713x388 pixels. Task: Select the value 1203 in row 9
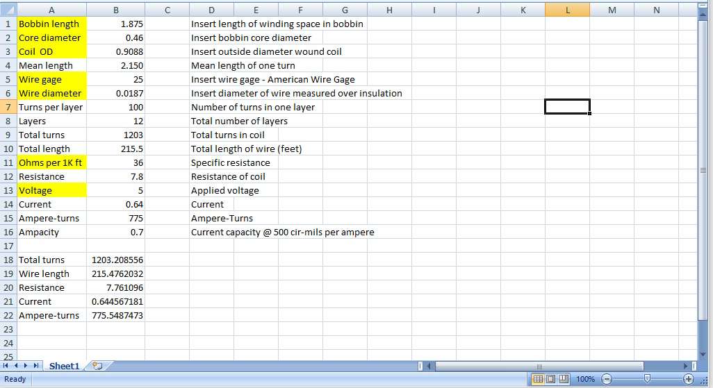point(116,135)
